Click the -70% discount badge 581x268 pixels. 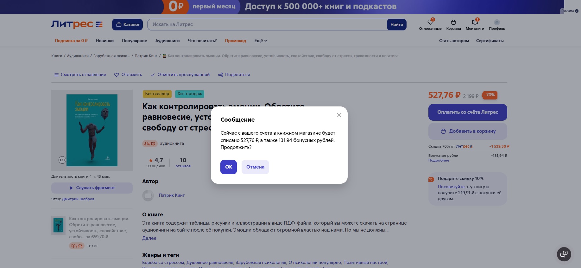[x=489, y=95]
